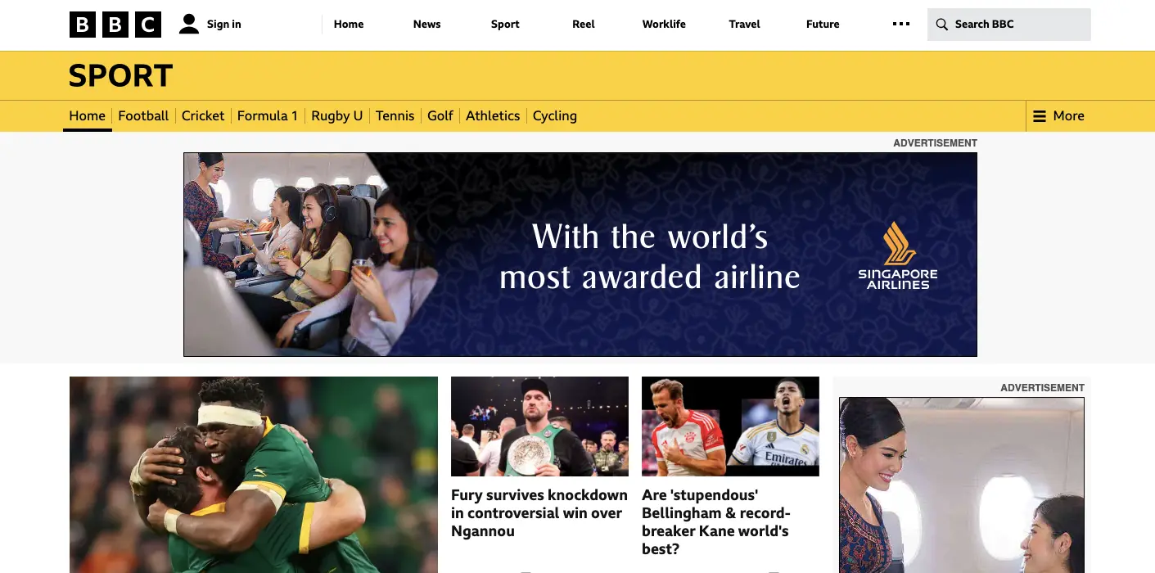Screen dimensions: 1155x573
Task: Click the BBC logo
Action: [115, 25]
